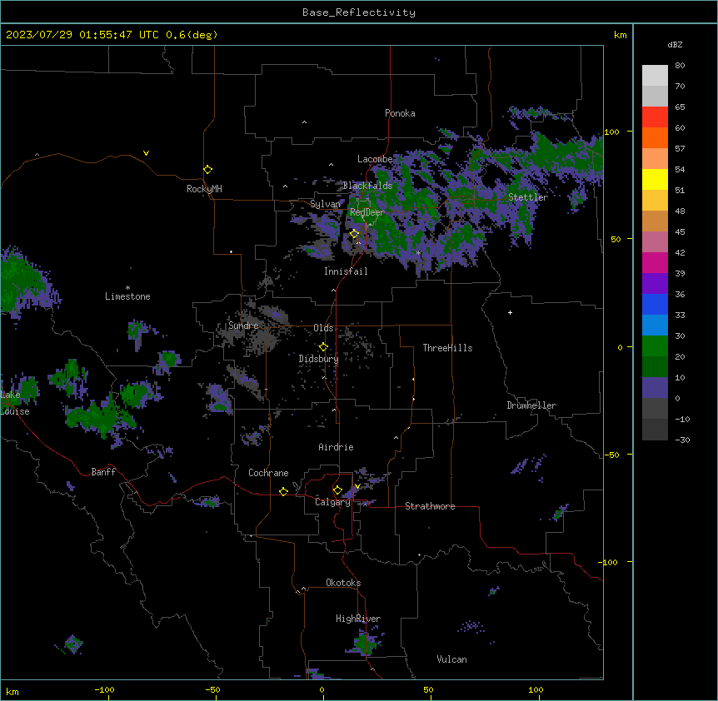The height and width of the screenshot is (701, 718).
Task: Click the Olds town label
Action: tap(323, 328)
